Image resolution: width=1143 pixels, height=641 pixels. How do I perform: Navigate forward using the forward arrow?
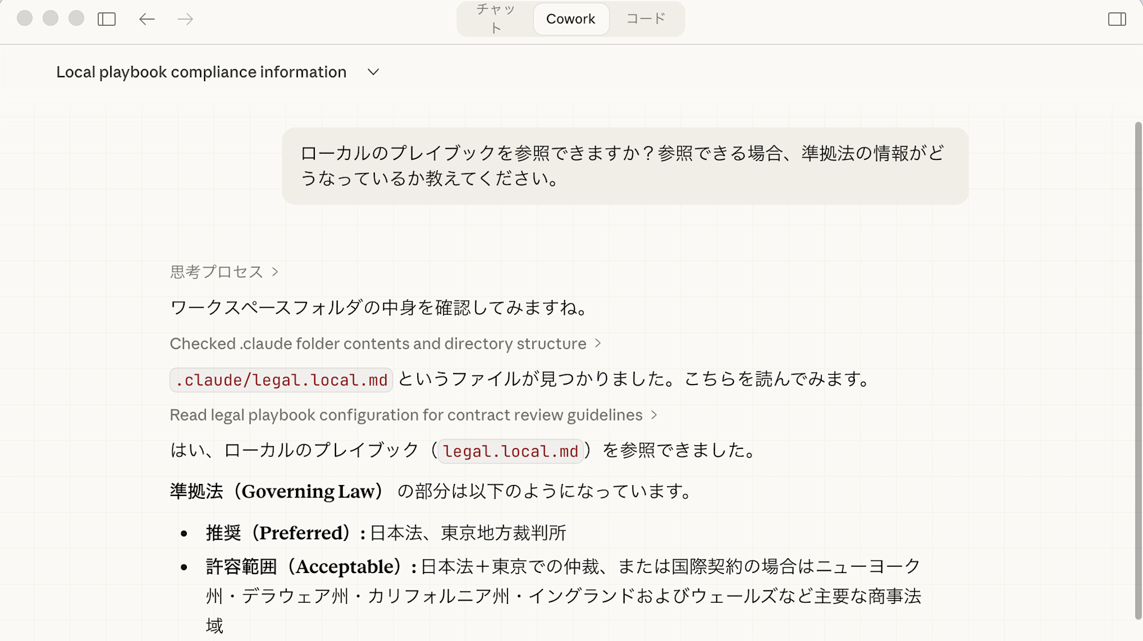point(184,19)
